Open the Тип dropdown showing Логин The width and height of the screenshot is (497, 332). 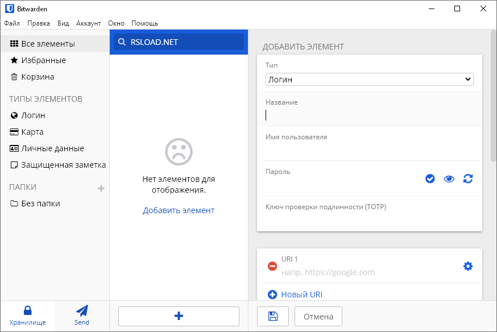[x=369, y=80]
